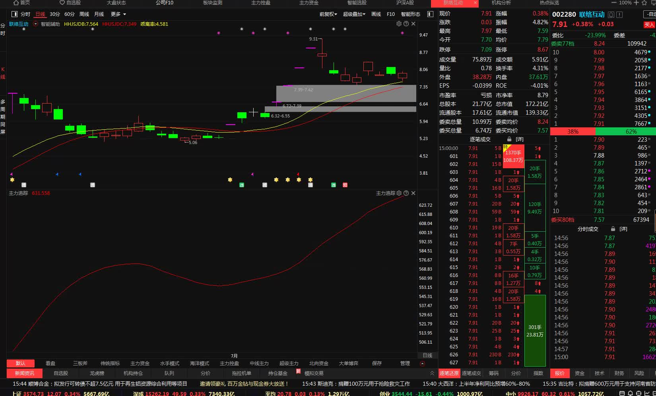The image size is (656, 396).
Task: Click left sidebar 多周期同屏 vertical tab
Action: [x=3, y=117]
